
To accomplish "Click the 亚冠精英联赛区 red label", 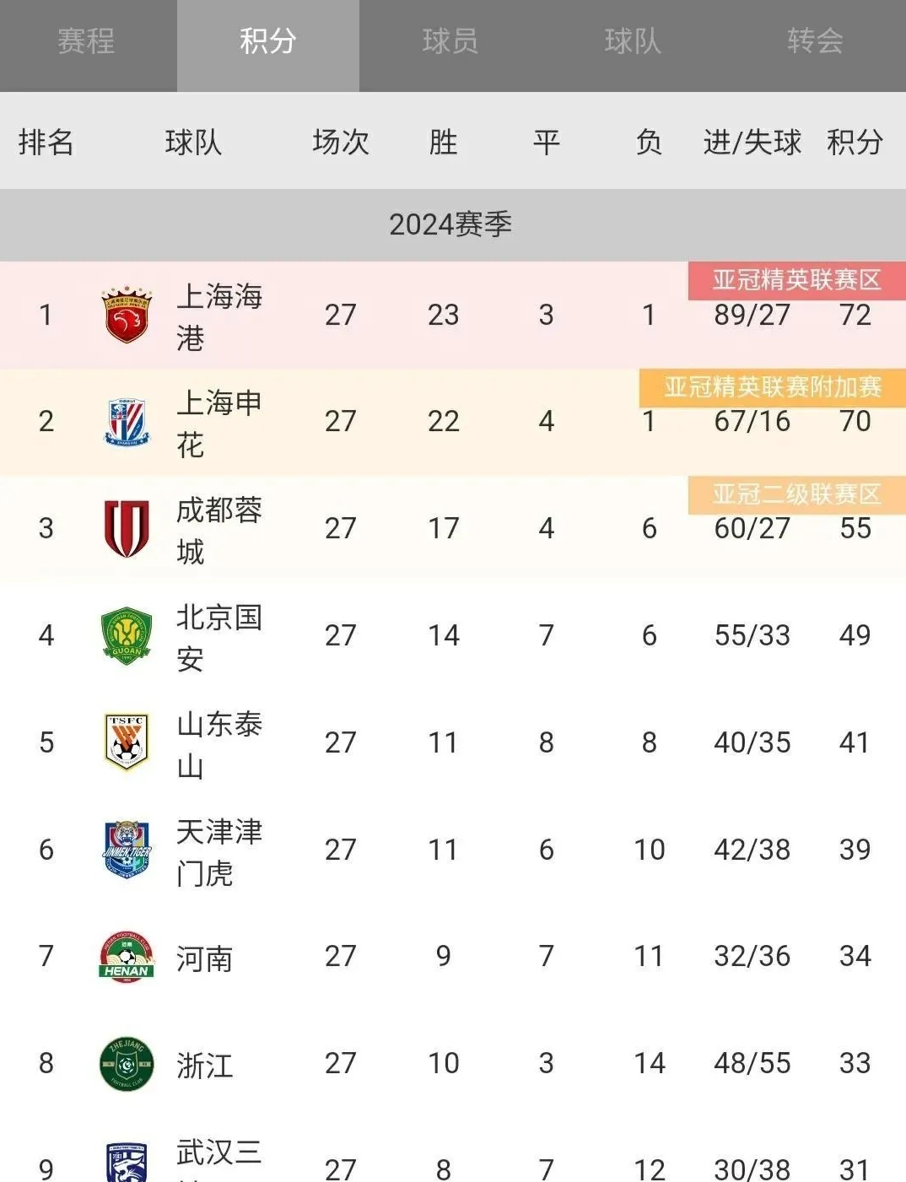I will tap(796, 280).
